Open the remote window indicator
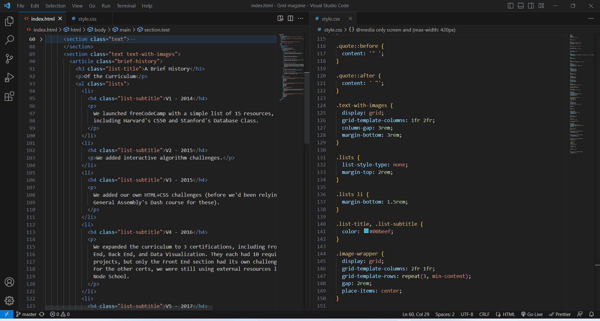This screenshot has height=321, width=600. pos(6,314)
